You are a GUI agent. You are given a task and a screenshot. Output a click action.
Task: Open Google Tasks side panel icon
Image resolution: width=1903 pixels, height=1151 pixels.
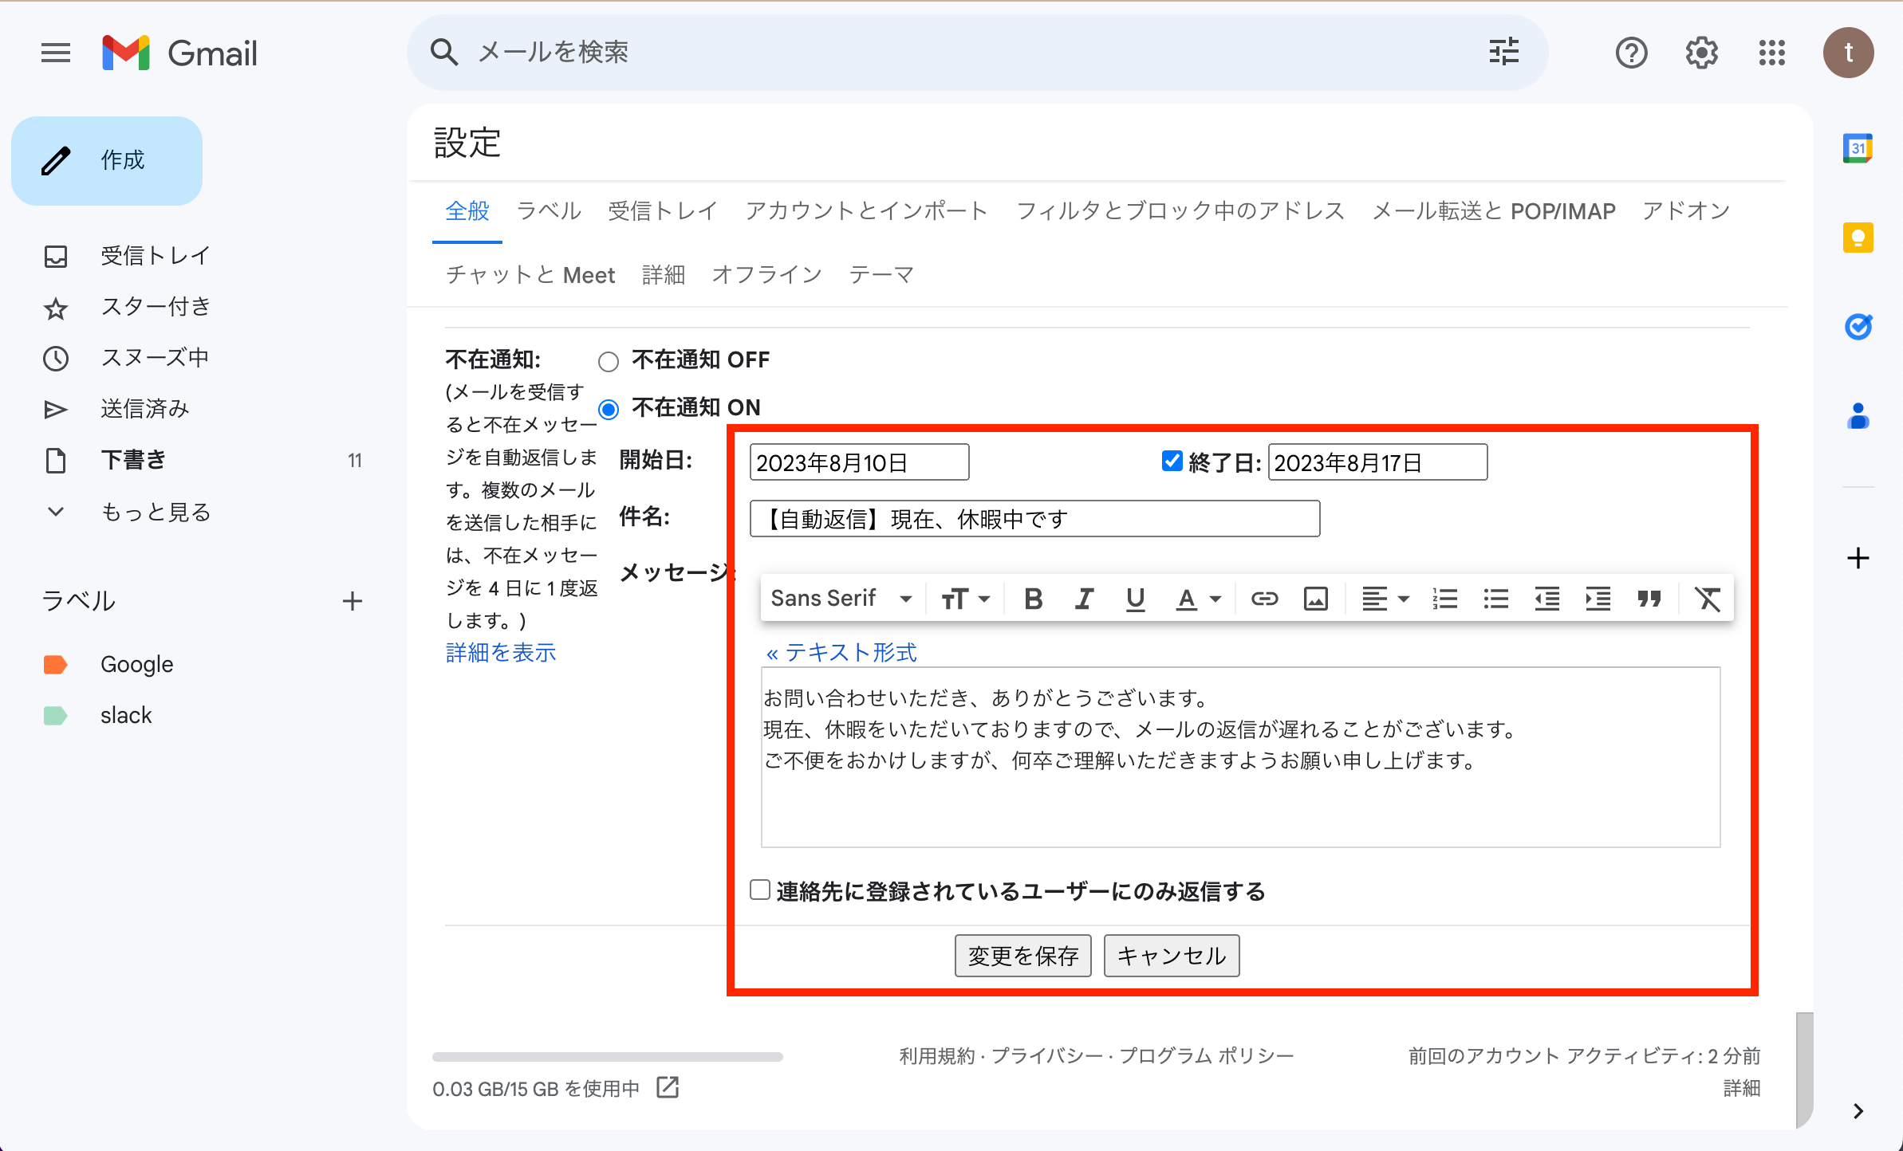click(1858, 327)
